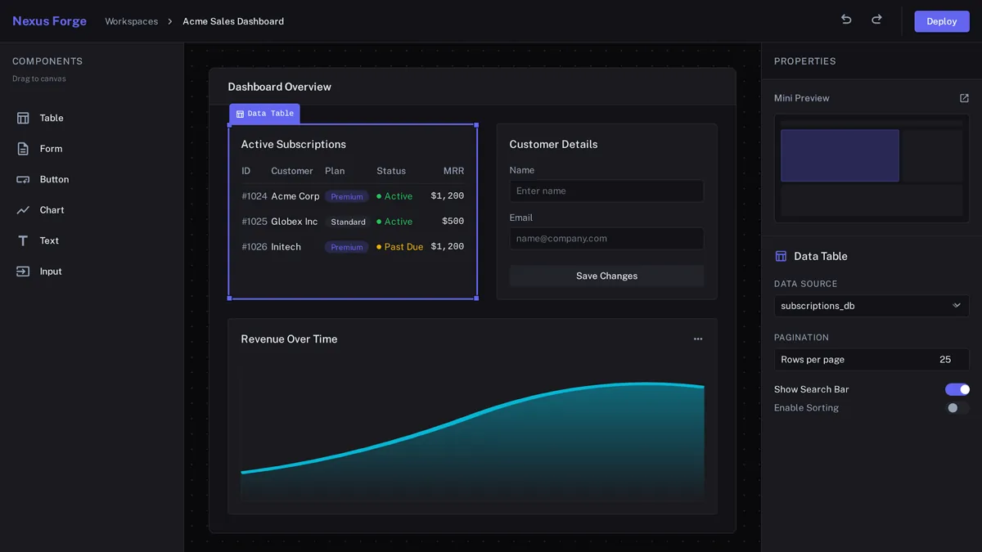Click the Deploy button
982x552 pixels.
942,21
